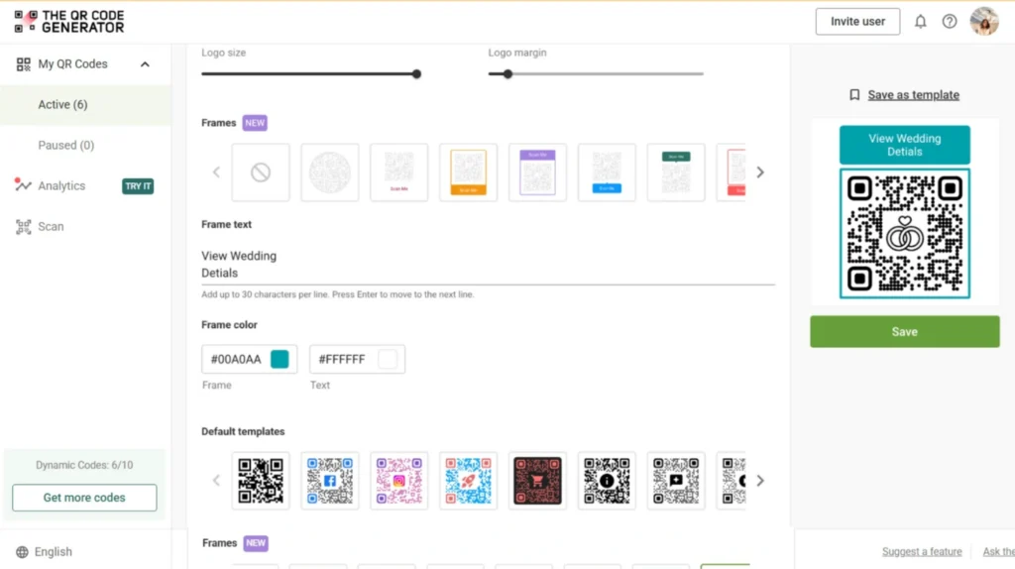The width and height of the screenshot is (1015, 569).
Task: Select the purple top-label frame
Action: click(x=537, y=172)
